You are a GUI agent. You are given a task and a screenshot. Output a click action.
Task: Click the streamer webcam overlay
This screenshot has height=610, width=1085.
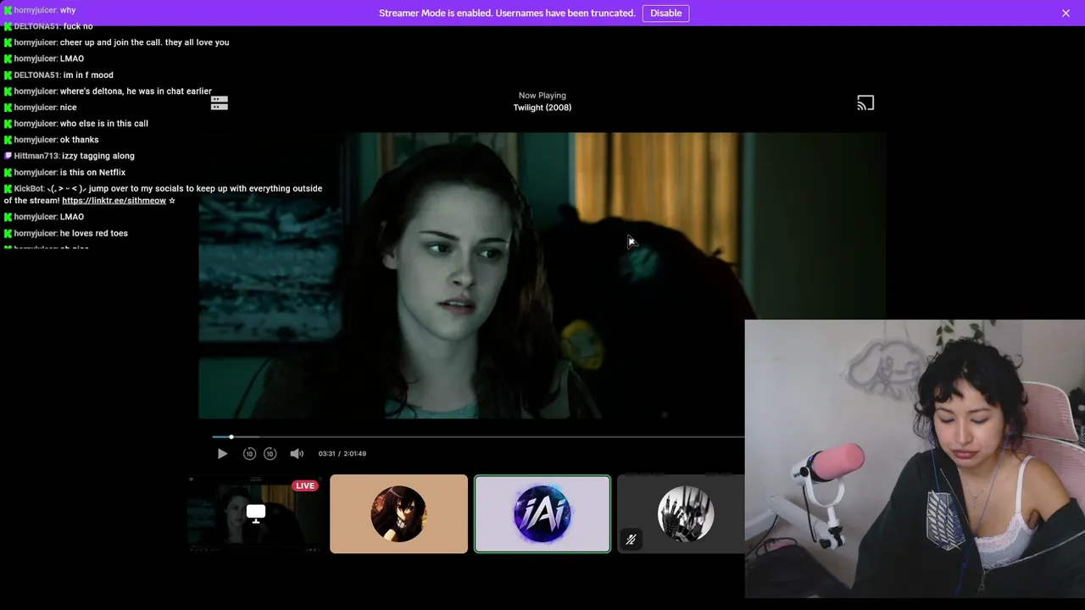pyautogui.click(x=915, y=459)
